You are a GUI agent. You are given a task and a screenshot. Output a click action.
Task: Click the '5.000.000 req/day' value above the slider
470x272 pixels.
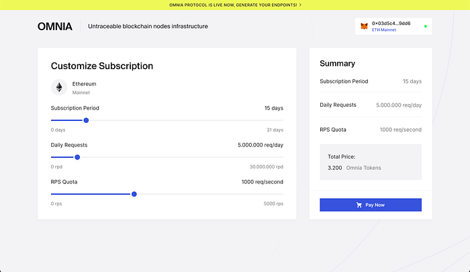click(261, 145)
